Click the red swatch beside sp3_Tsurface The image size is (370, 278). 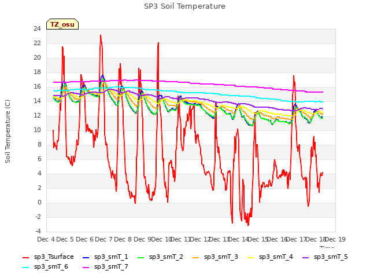coord(25,257)
